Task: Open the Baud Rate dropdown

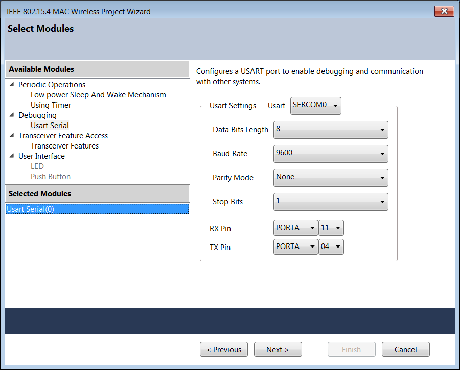Action: click(x=331, y=154)
